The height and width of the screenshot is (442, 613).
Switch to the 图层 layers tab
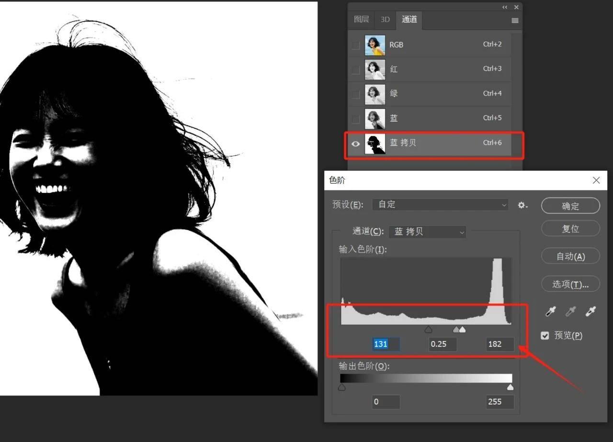coord(361,20)
